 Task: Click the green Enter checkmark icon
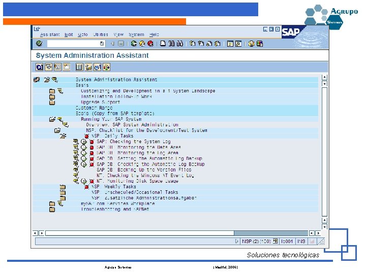point(39,43)
